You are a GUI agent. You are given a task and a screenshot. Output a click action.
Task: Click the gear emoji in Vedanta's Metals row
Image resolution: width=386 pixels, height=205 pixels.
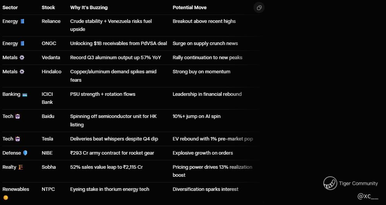[x=22, y=58]
